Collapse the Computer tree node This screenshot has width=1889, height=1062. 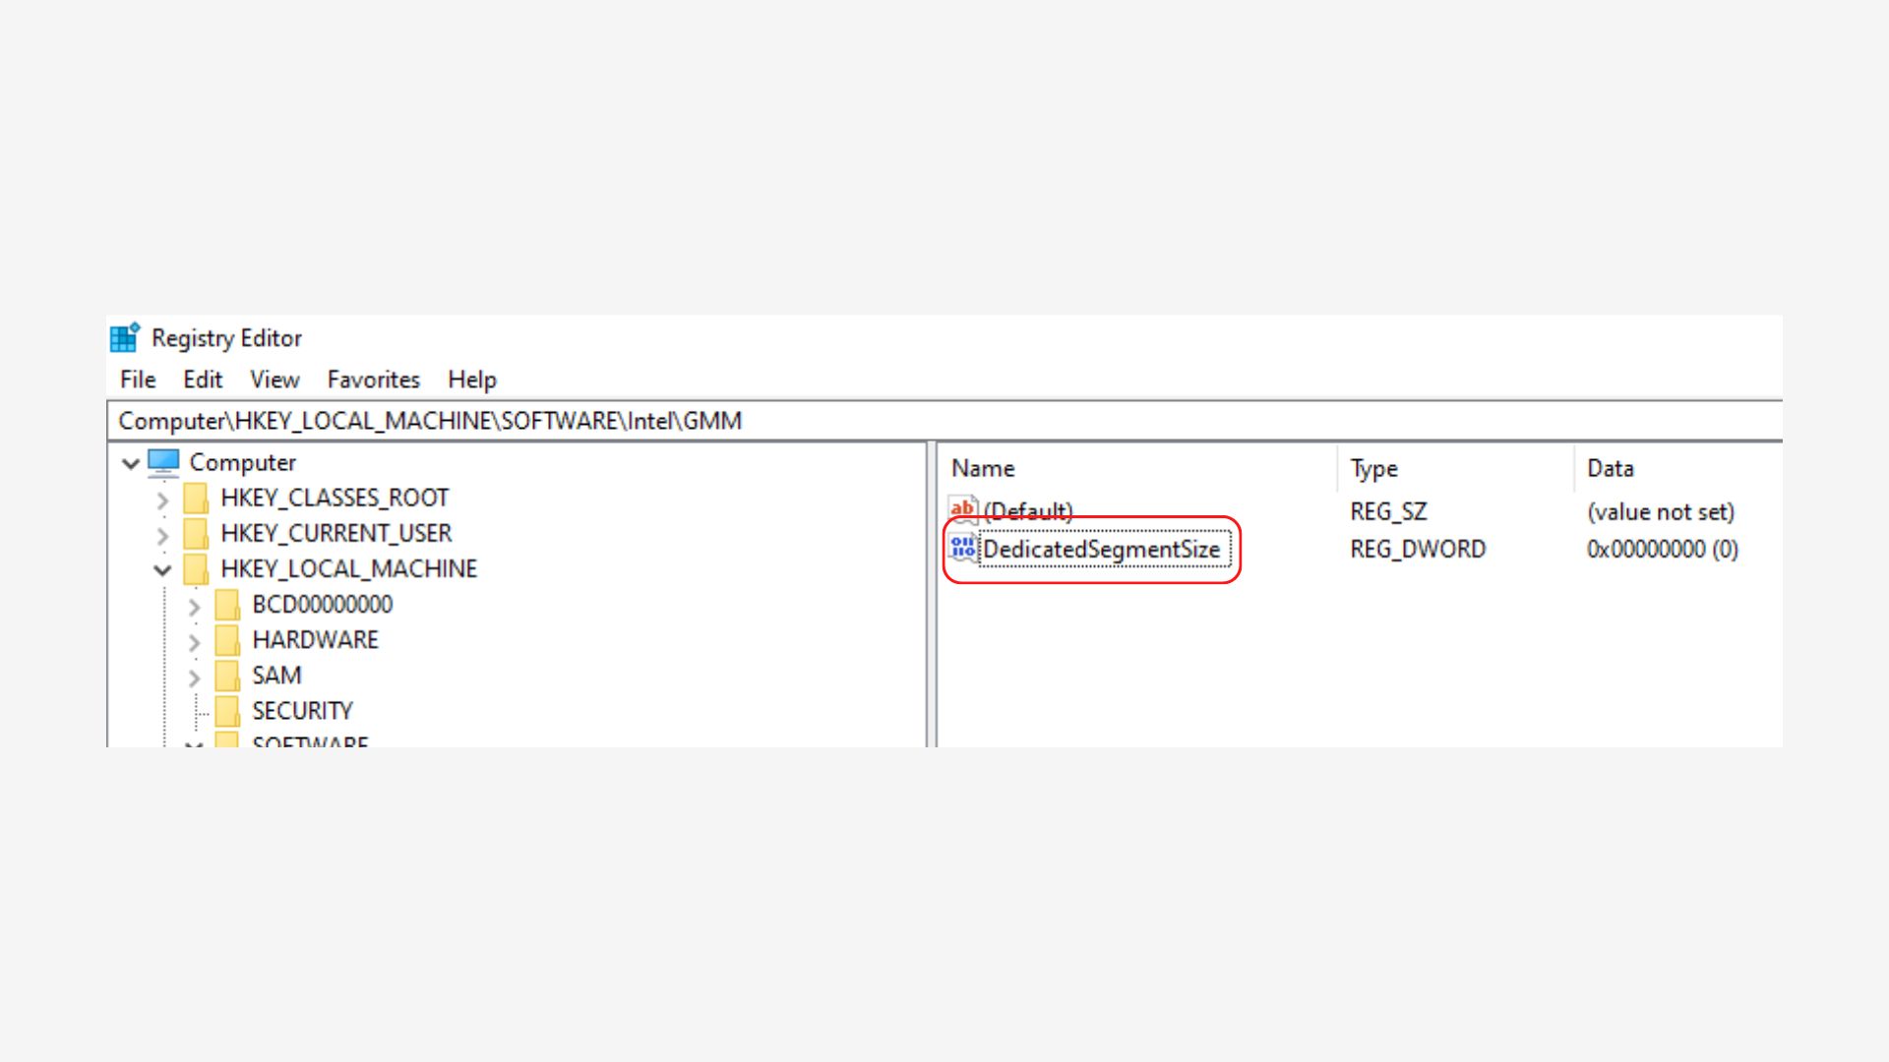pyautogui.click(x=131, y=463)
